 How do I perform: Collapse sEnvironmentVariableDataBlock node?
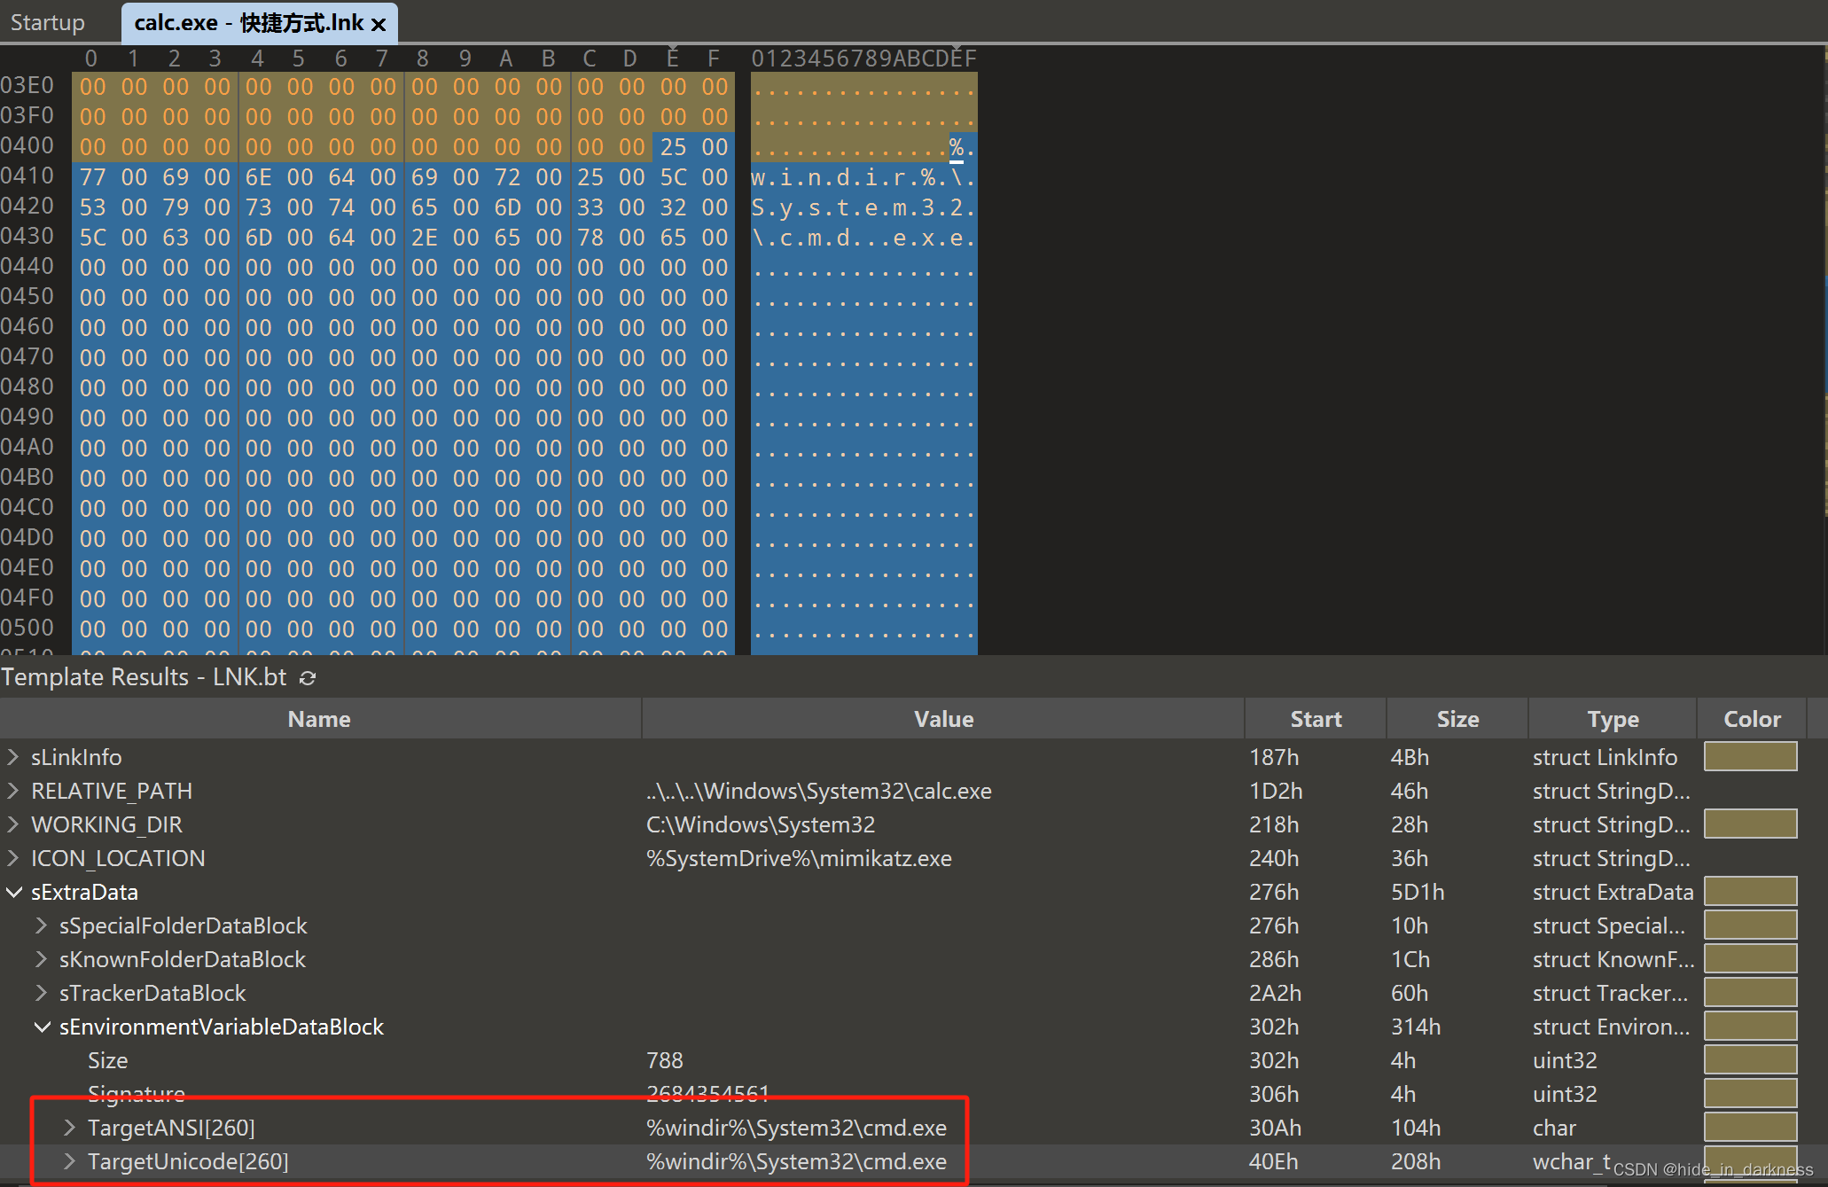pyautogui.click(x=42, y=1027)
